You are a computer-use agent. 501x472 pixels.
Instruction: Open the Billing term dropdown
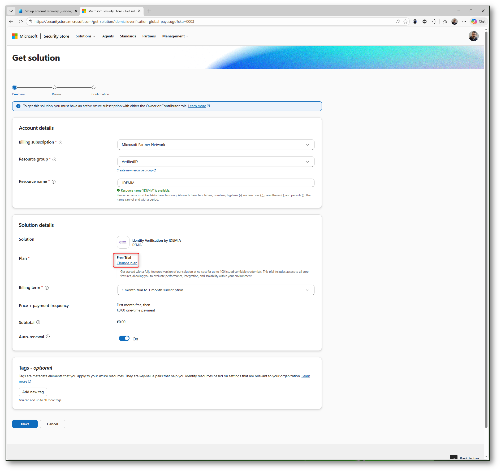point(216,290)
